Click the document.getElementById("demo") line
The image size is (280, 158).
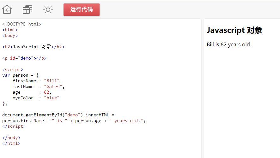tap(58, 115)
